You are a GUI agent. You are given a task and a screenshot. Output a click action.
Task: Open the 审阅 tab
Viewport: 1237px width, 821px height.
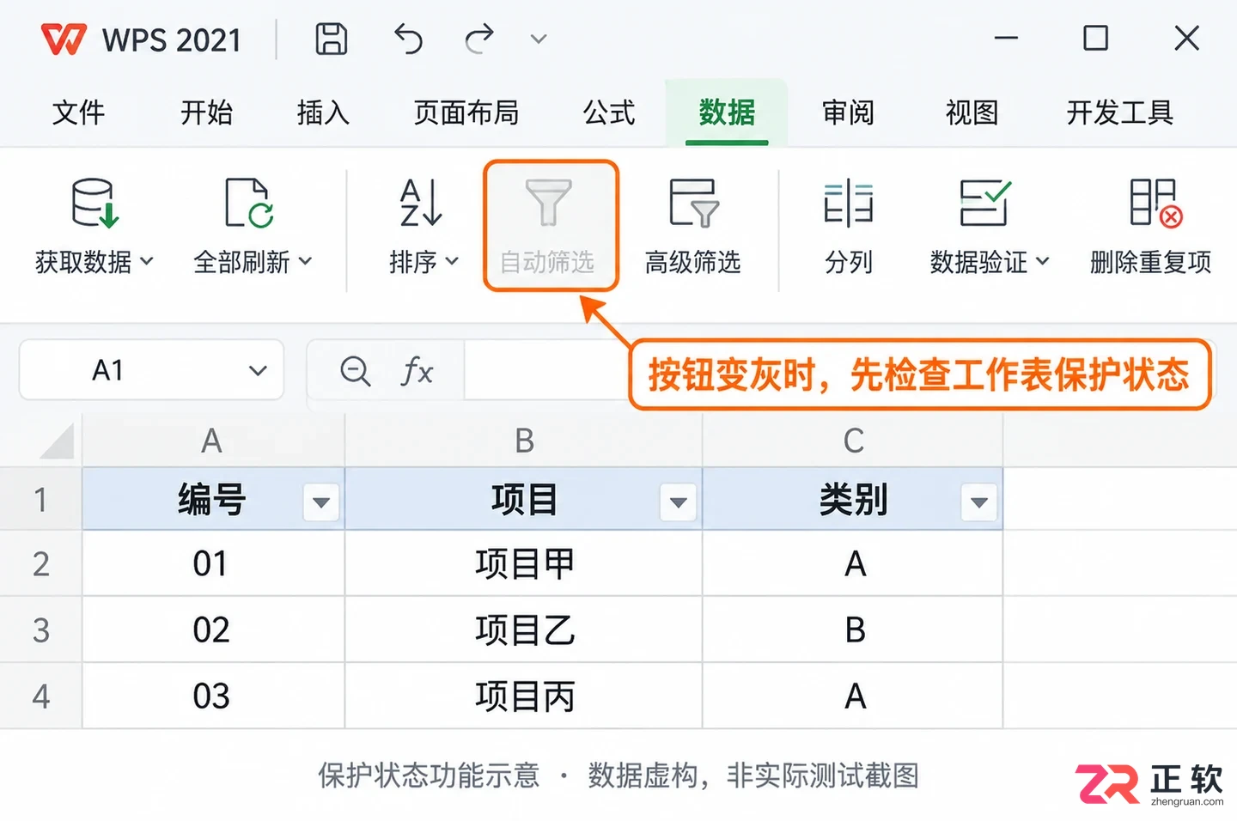(848, 113)
